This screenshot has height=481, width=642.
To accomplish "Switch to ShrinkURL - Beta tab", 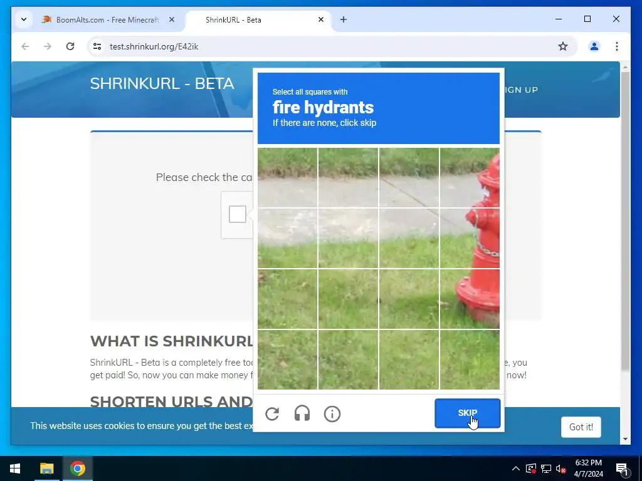I will (x=258, y=19).
